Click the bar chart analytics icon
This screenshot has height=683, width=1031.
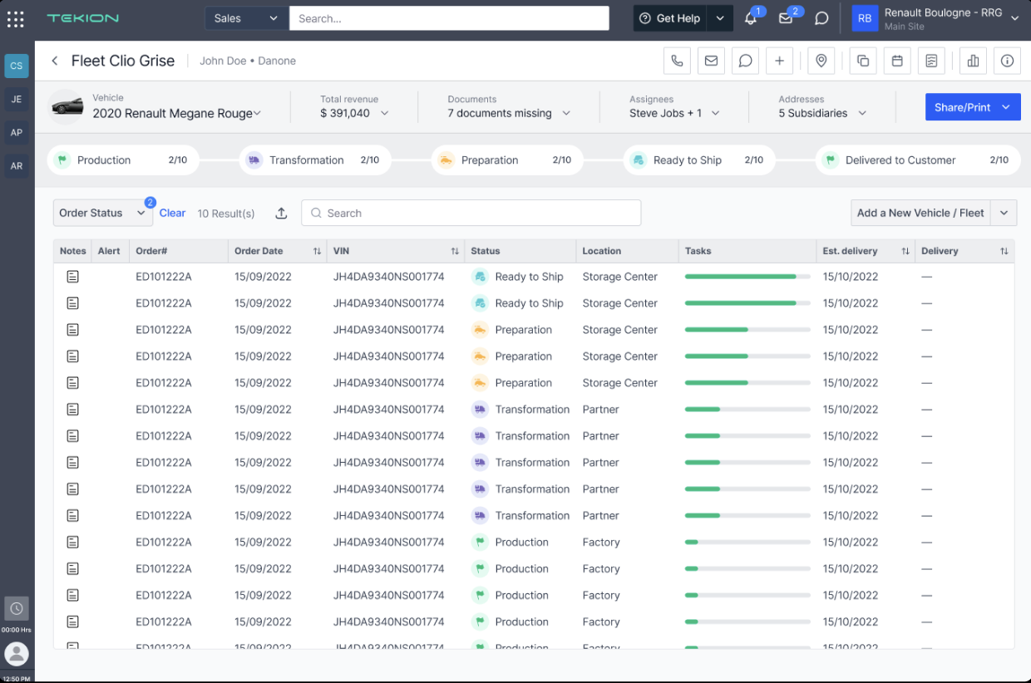[x=973, y=61]
